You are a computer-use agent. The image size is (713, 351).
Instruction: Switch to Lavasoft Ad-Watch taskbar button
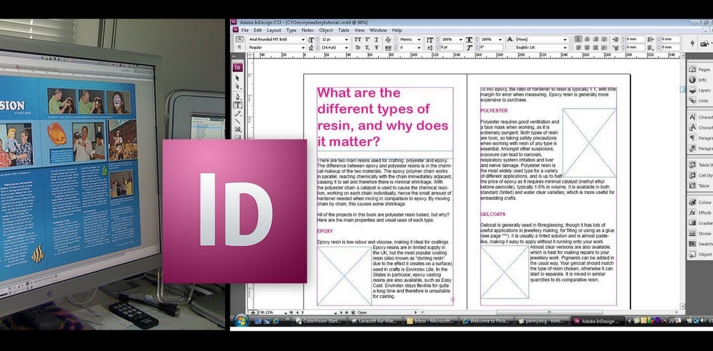pos(374,321)
